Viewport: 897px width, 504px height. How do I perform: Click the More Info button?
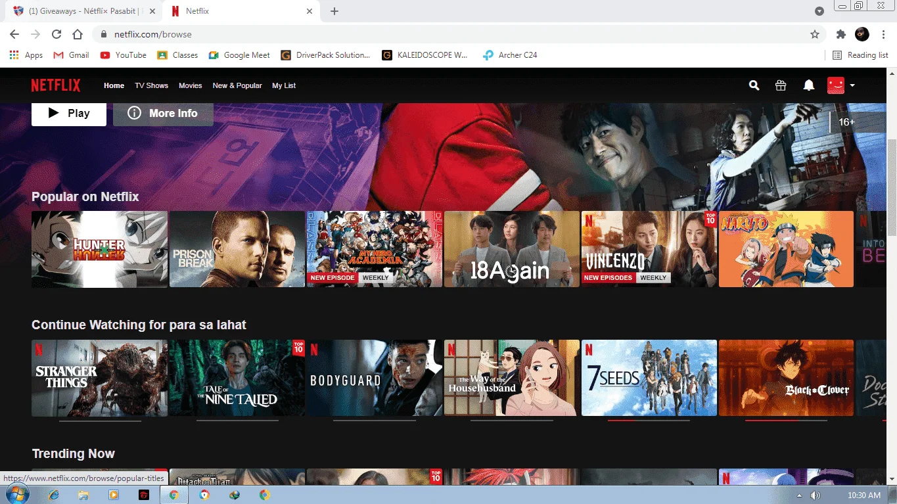point(163,113)
